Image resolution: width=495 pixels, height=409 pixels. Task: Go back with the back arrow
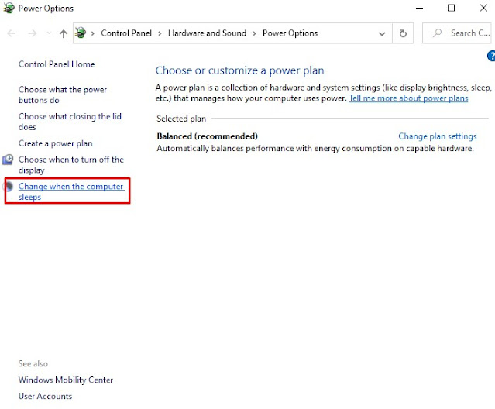12,33
